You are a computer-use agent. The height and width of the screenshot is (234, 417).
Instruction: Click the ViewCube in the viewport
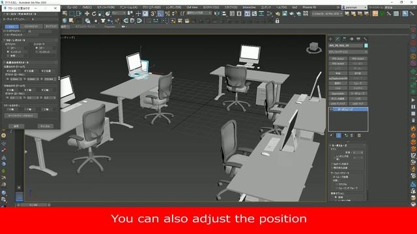click(314, 47)
